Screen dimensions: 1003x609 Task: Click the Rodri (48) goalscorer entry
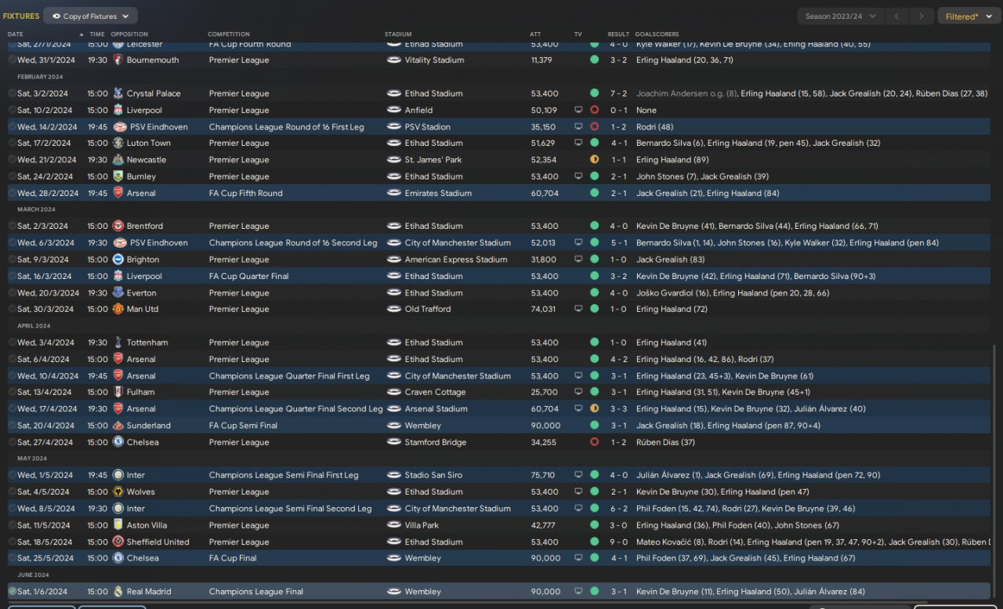click(x=655, y=127)
